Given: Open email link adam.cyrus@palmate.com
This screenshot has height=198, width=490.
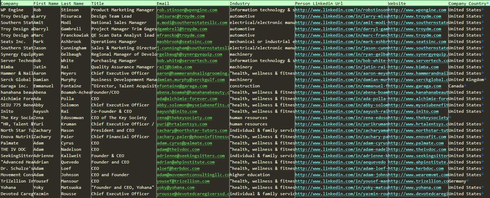Looking at the screenshot, I should (x=184, y=143).
